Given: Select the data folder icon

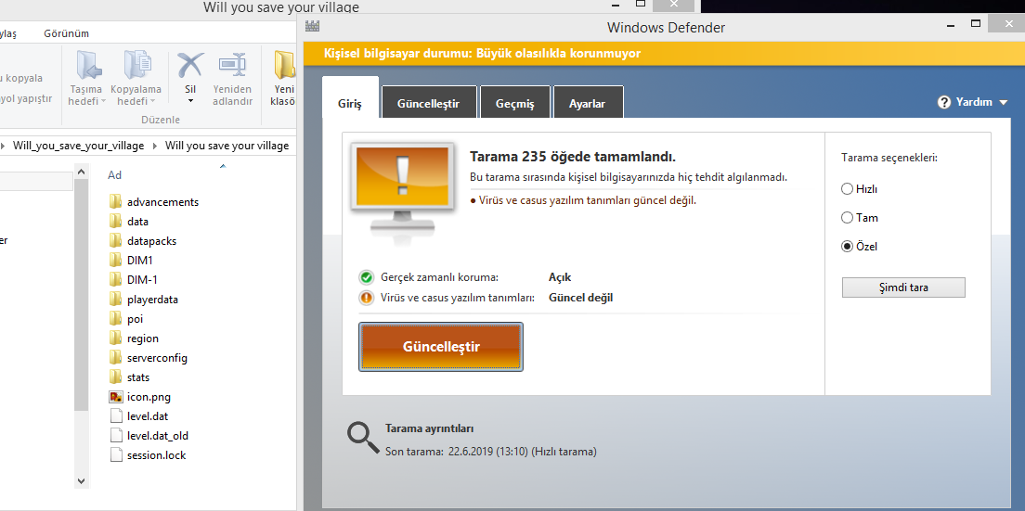Looking at the screenshot, I should [x=116, y=222].
